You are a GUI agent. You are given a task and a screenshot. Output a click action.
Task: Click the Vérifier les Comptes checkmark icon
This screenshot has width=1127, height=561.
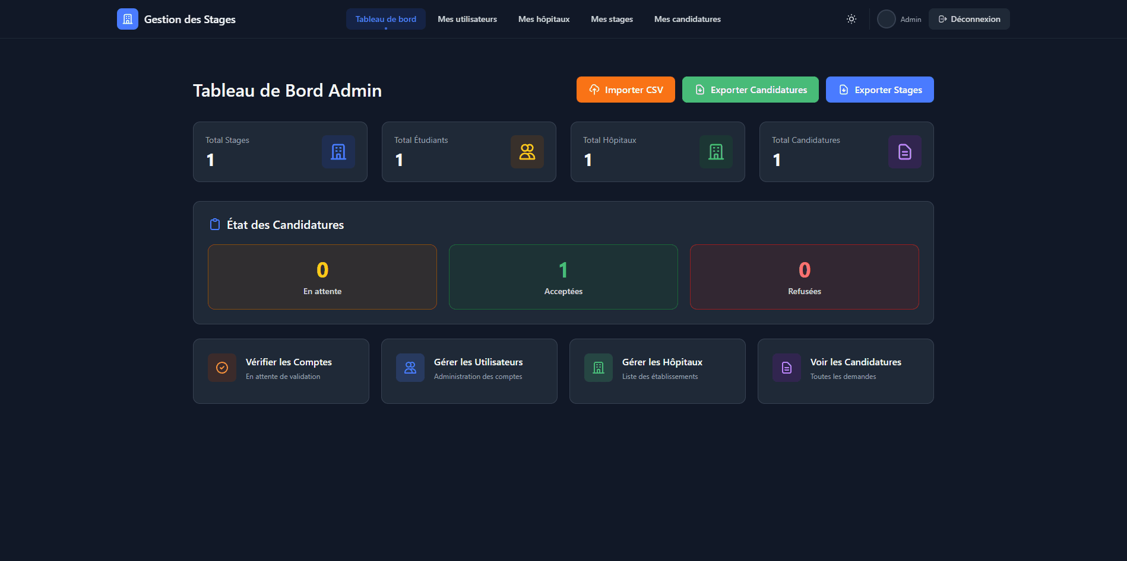coord(222,368)
